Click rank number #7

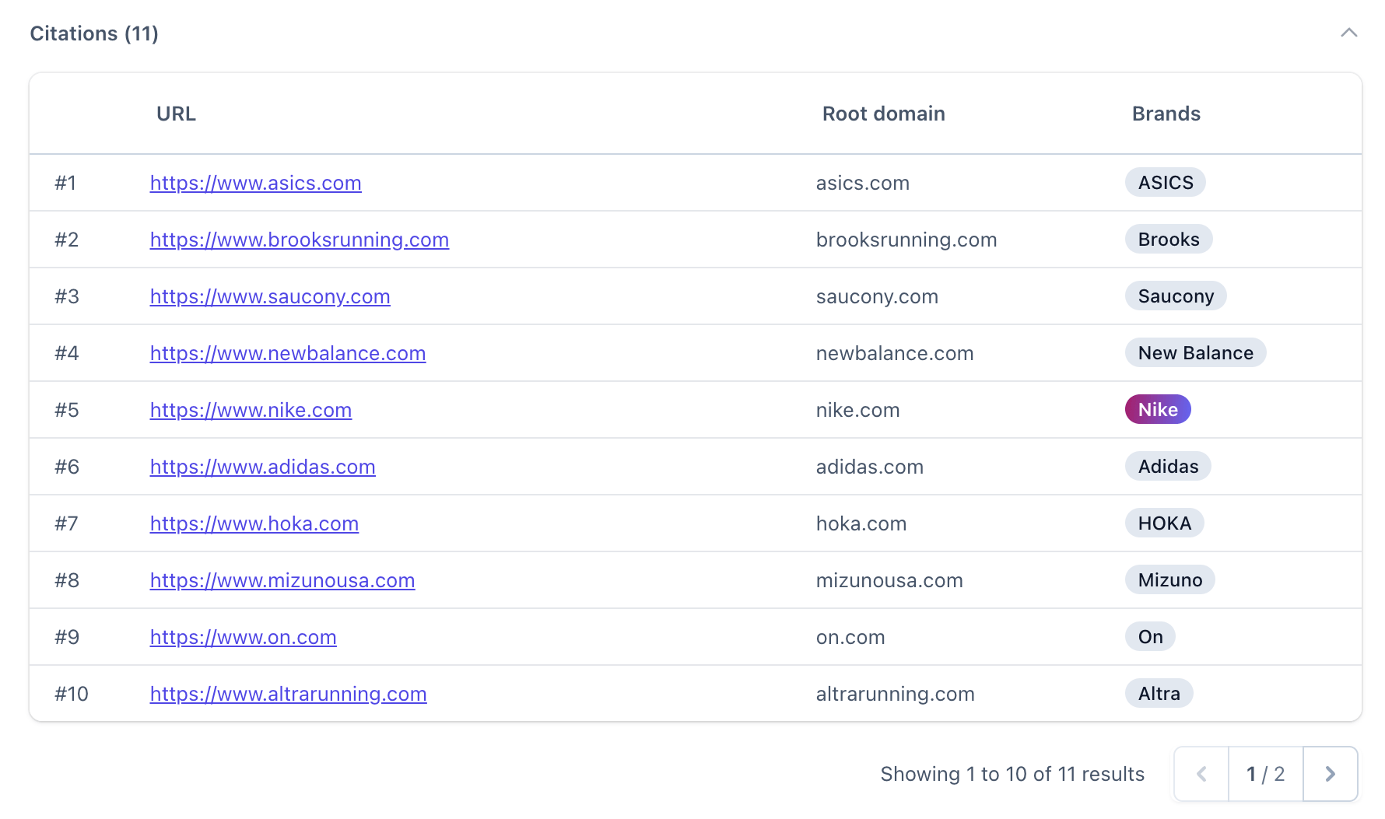coord(66,523)
